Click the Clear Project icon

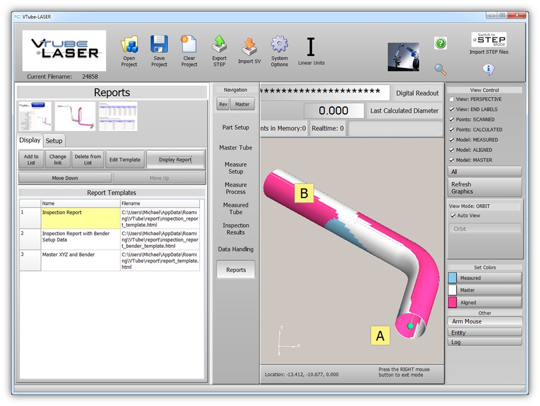coord(189,45)
